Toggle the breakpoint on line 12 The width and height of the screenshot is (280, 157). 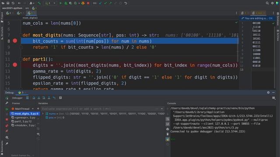[x=15, y=65]
